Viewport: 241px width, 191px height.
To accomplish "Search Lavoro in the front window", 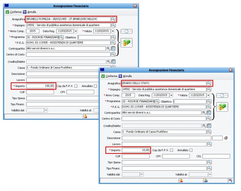I will [x=209, y=144].
